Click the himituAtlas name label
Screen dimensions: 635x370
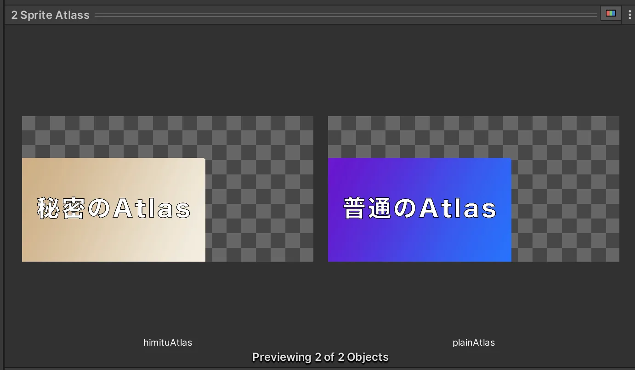(167, 342)
